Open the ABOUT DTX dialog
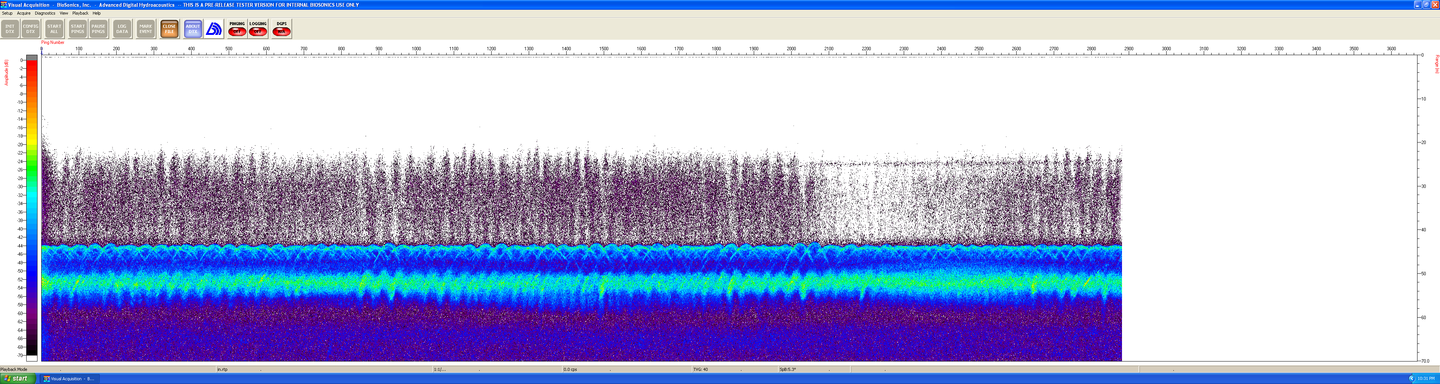Viewport: 1440px width, 384px height. 193,29
